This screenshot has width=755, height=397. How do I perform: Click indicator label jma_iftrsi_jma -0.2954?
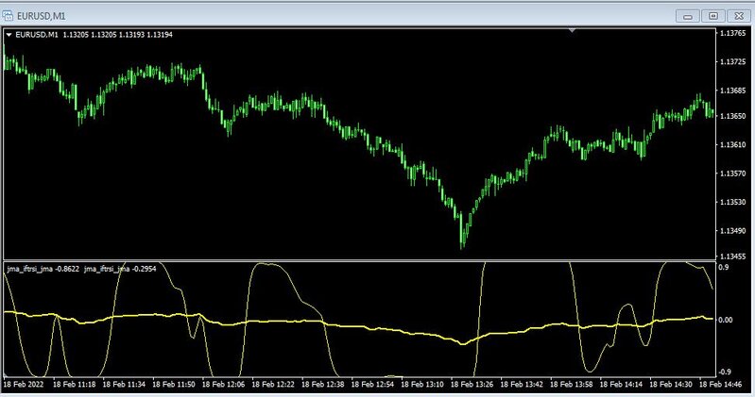pos(120,269)
